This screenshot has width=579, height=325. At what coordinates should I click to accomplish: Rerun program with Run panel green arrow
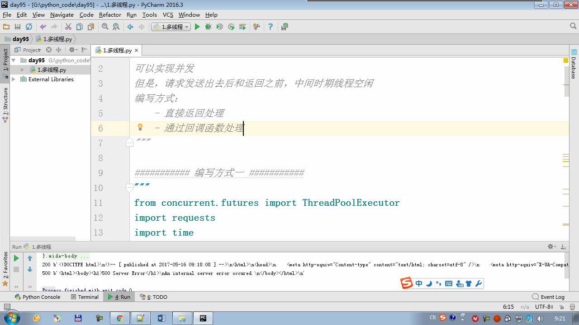coord(16,259)
